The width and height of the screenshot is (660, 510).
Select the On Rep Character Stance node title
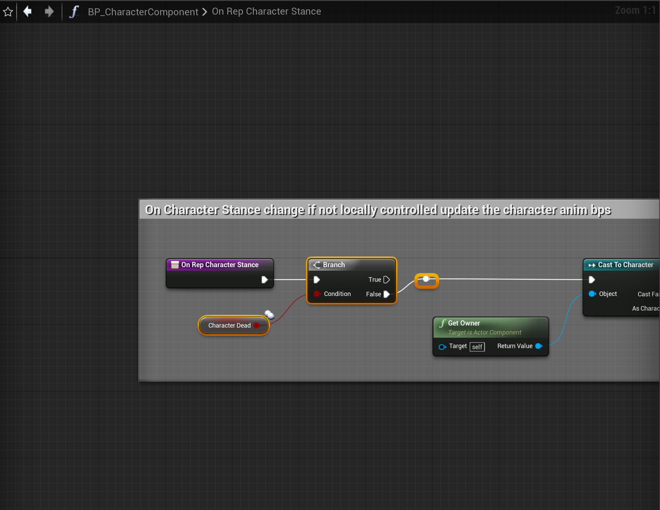tap(220, 265)
